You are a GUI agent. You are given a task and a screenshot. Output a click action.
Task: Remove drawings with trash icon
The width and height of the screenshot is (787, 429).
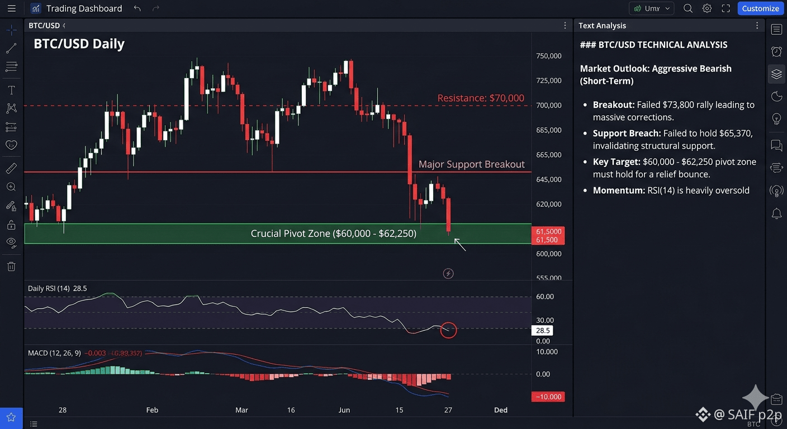tap(11, 266)
